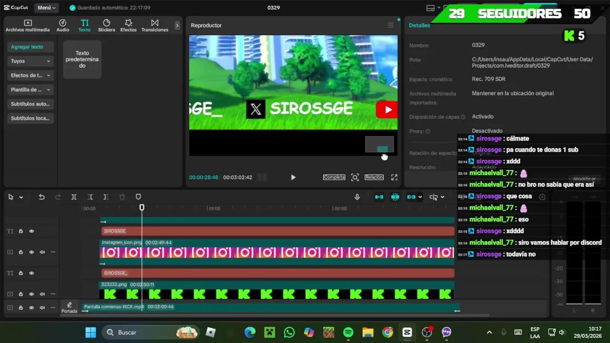
Task: Add a marker with the shield icon
Action: pos(138,197)
